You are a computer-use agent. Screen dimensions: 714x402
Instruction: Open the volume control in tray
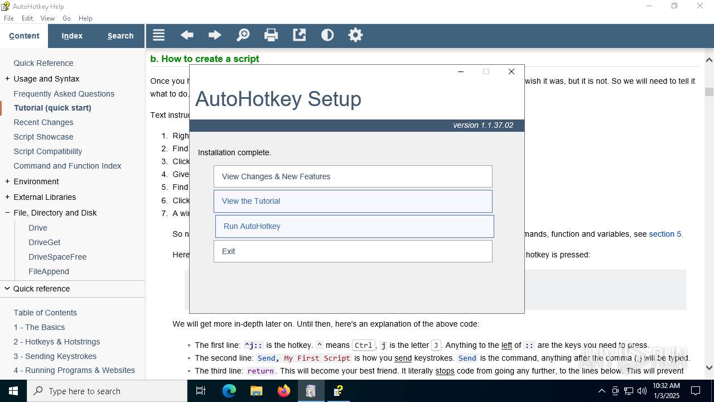click(x=642, y=391)
